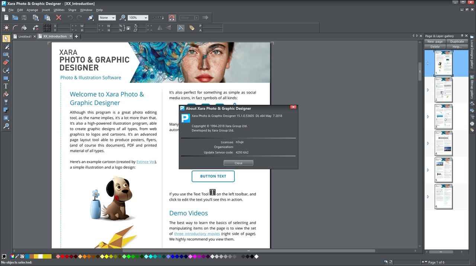476x266 pixels.
Task: Click the red Delete X toolbar icon
Action: tap(58, 17)
